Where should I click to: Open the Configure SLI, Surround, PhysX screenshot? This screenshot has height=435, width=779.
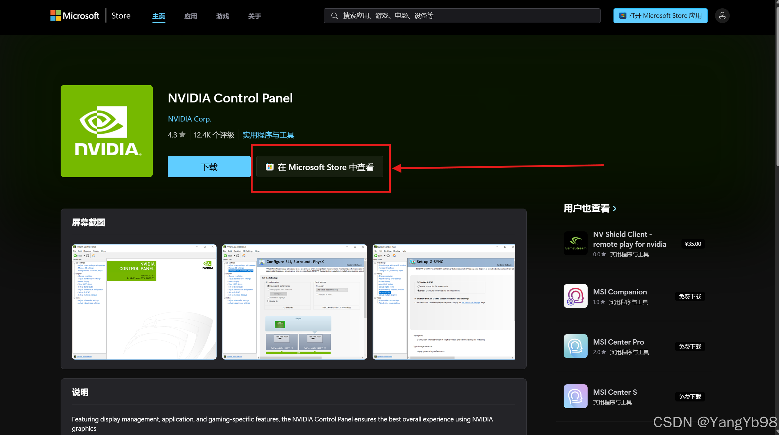point(294,302)
